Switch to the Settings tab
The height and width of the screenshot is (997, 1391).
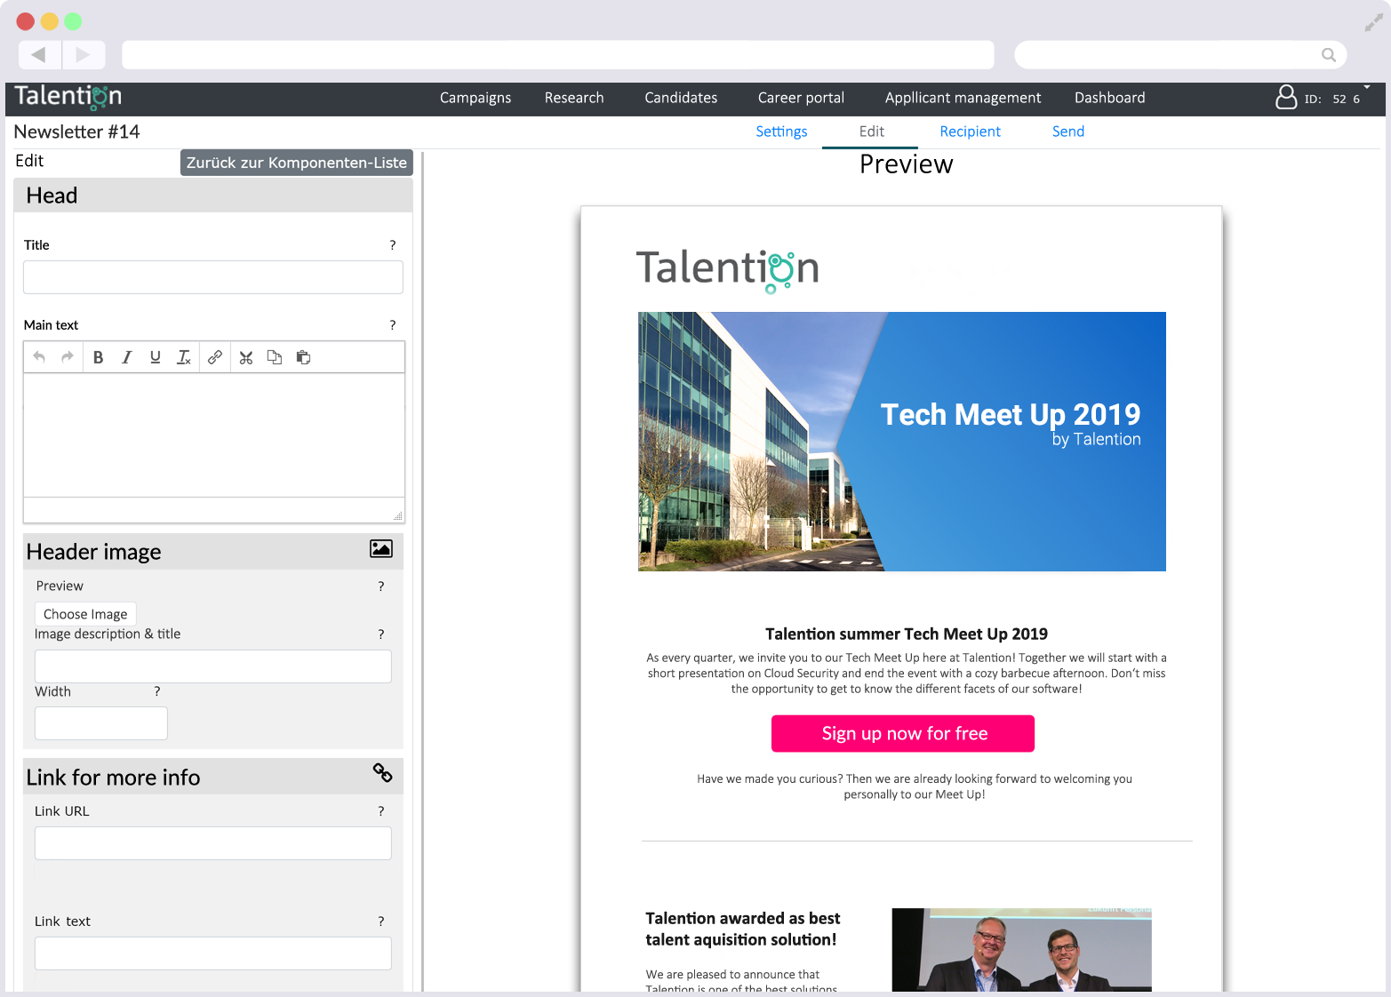[781, 132]
